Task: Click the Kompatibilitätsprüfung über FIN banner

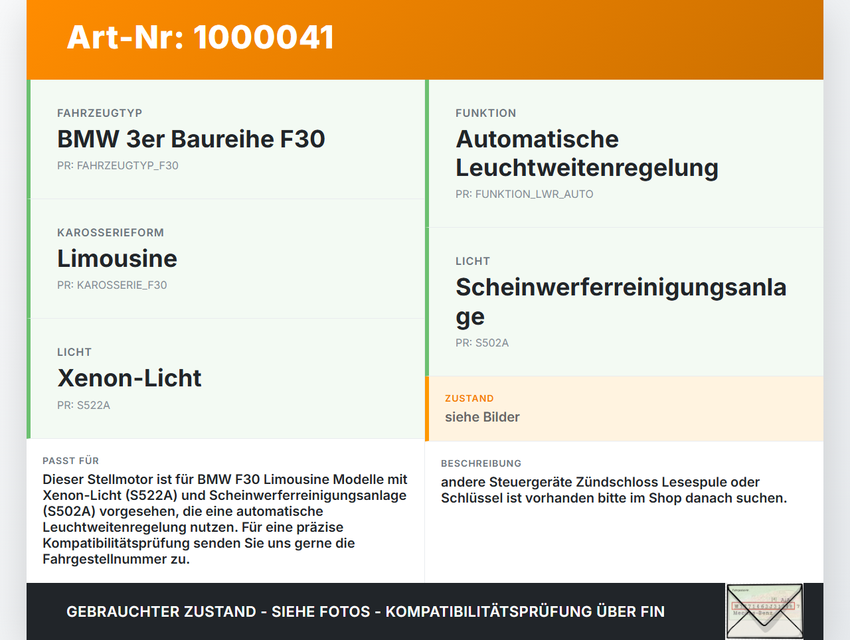Action: [x=365, y=611]
